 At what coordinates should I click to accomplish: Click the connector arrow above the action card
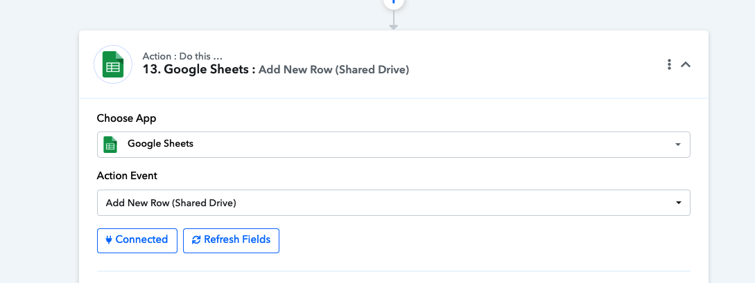point(393,21)
